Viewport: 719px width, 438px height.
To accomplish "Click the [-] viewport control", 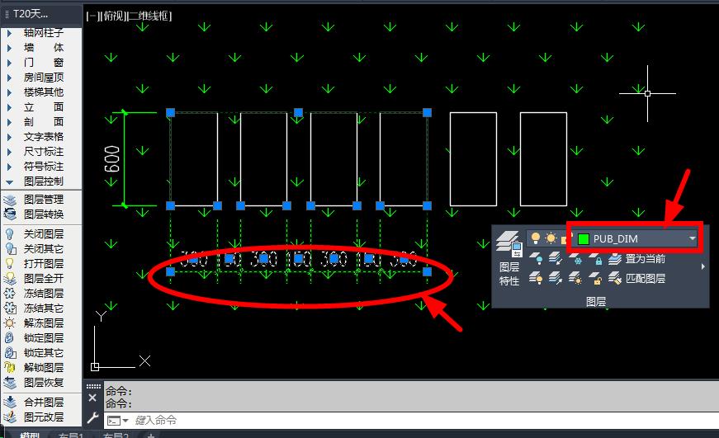I will (92, 16).
